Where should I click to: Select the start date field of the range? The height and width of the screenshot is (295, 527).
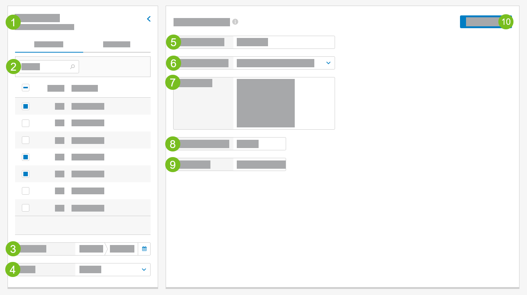pyautogui.click(x=90, y=249)
